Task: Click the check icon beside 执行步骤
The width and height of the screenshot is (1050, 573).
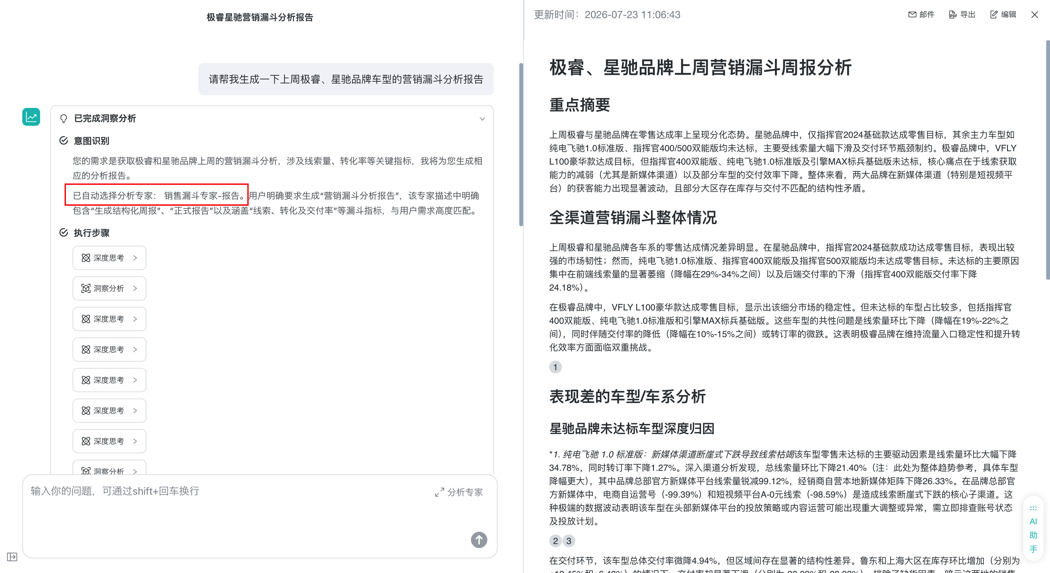Action: click(x=64, y=233)
